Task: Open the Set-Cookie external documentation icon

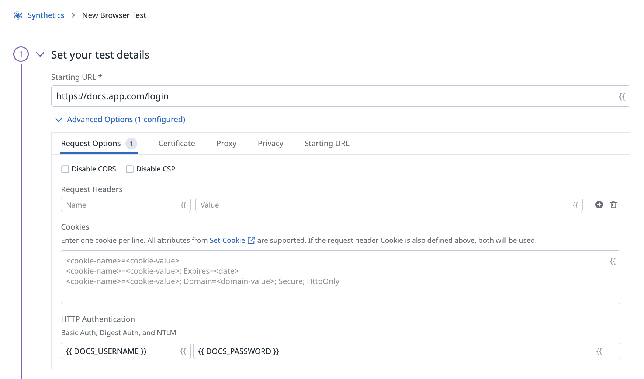Action: click(x=252, y=240)
